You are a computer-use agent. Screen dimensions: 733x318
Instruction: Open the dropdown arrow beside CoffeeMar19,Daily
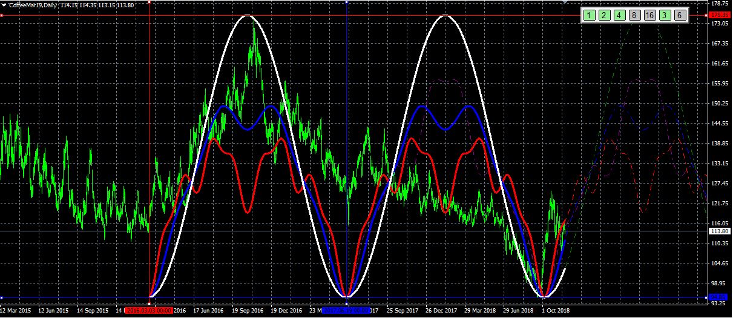[x=4, y=5]
